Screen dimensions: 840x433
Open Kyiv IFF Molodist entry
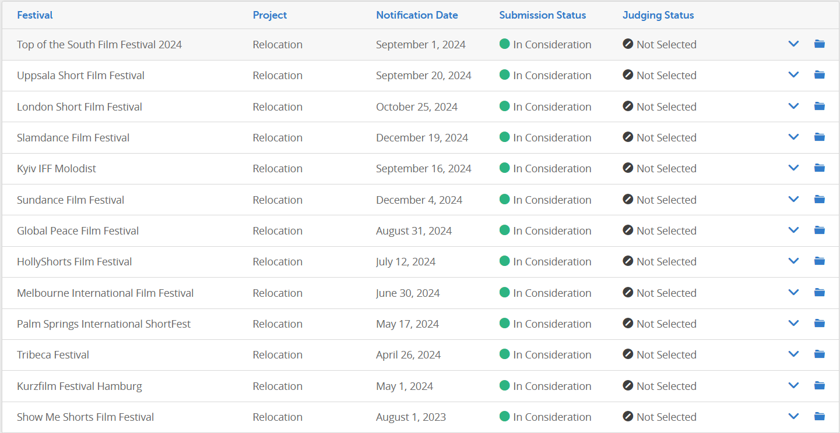57,169
